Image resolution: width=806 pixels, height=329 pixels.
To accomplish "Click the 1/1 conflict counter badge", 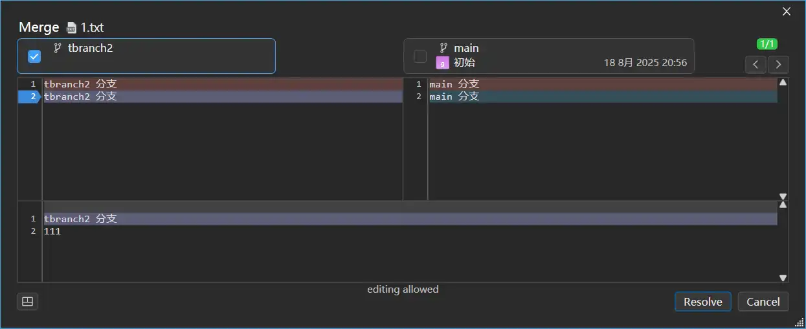I will coord(767,44).
